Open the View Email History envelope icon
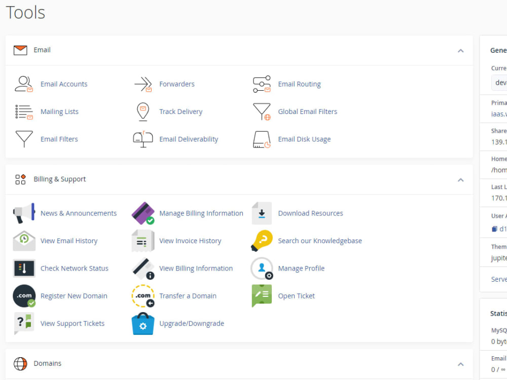Image resolution: width=507 pixels, height=380 pixels. point(24,241)
